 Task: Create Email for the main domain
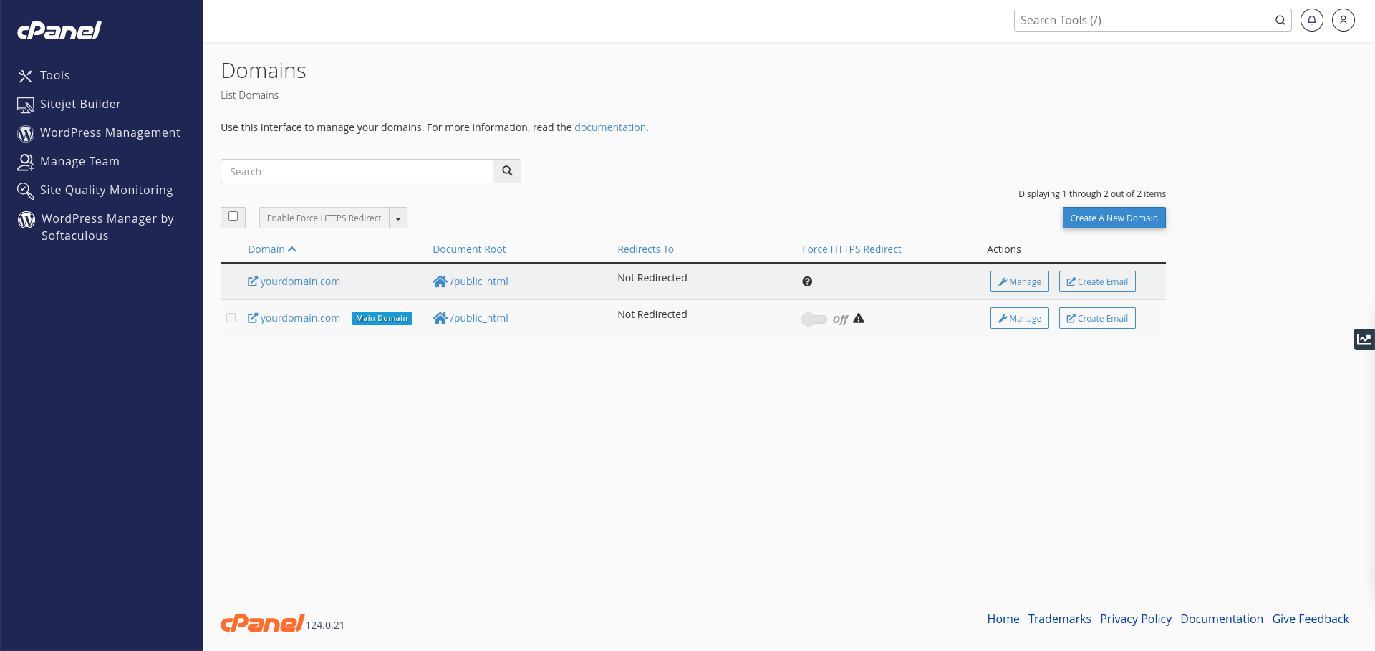pos(1097,318)
